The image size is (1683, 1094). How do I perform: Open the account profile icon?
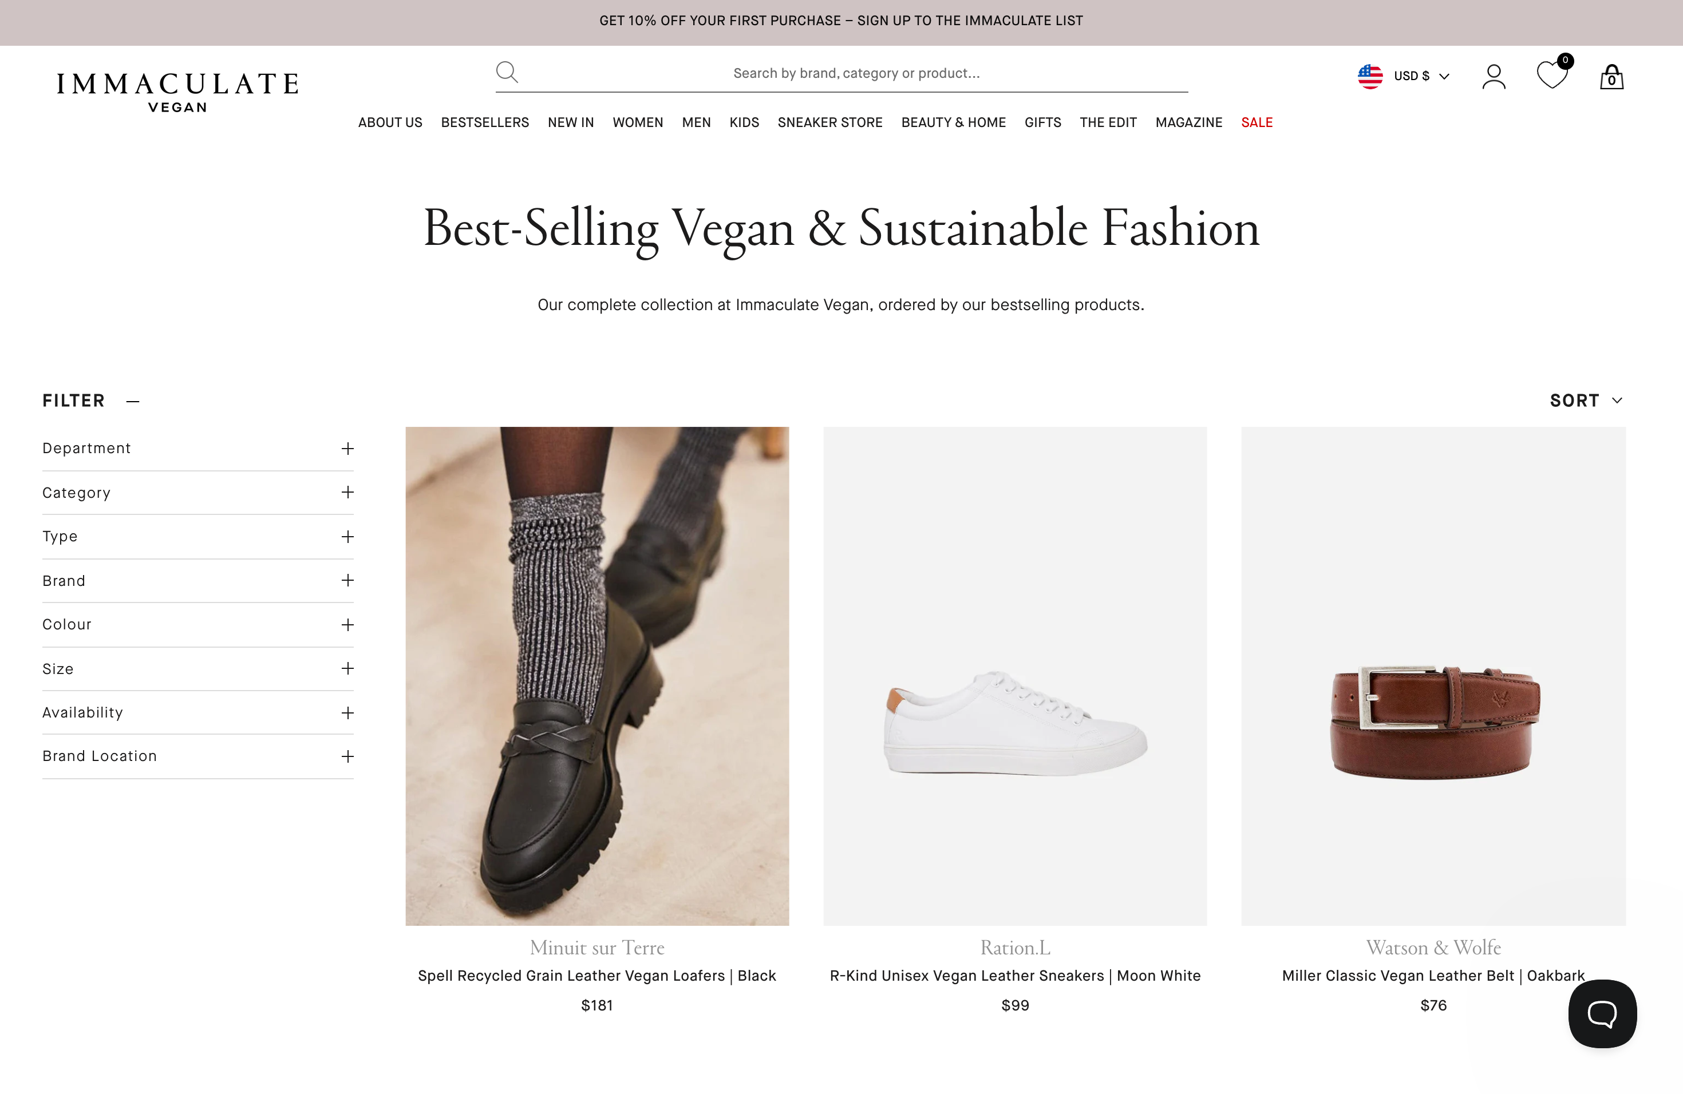click(1494, 76)
